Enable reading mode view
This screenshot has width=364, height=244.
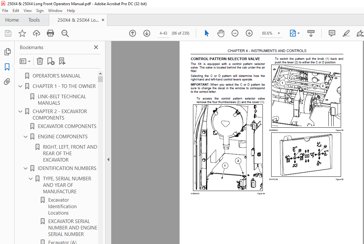pos(311,33)
